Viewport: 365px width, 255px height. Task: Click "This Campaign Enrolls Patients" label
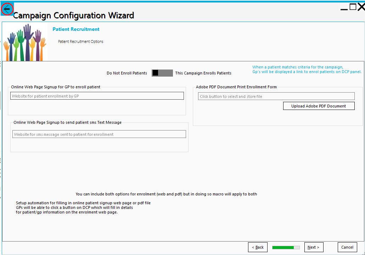(203, 73)
